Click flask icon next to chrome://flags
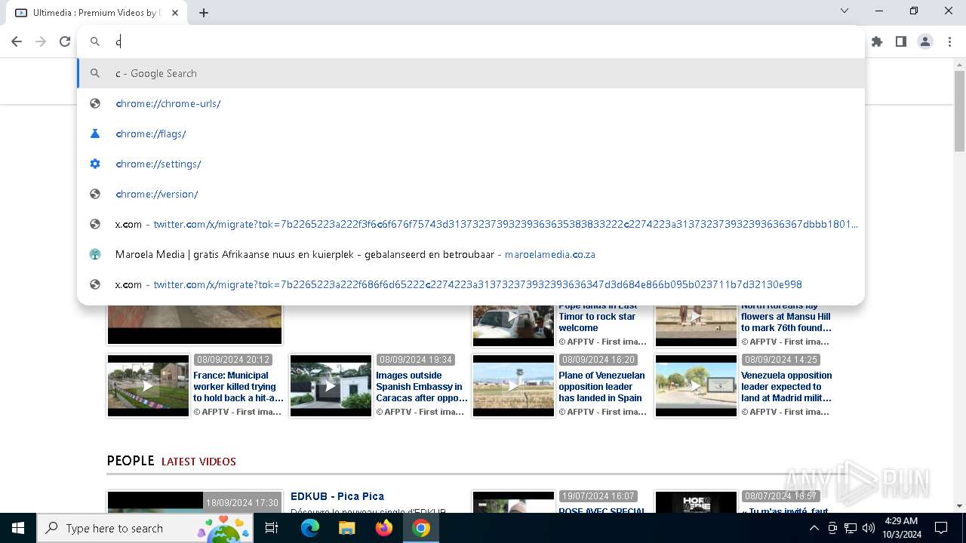This screenshot has width=966, height=543. pyautogui.click(x=95, y=133)
